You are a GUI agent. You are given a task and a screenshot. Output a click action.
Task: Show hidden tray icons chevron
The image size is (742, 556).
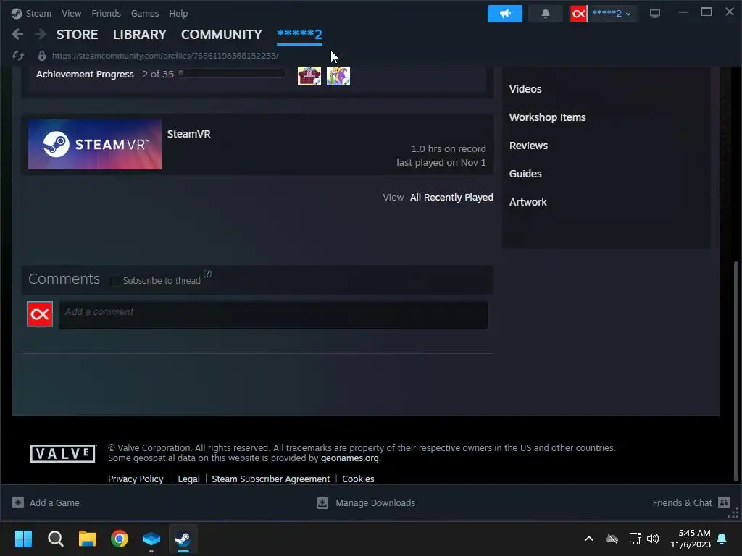[589, 539]
